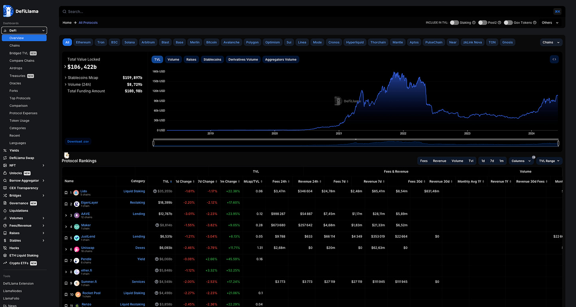This screenshot has width=576, height=307.
Task: Click the AAVE protocol logo icon
Action: (76, 215)
